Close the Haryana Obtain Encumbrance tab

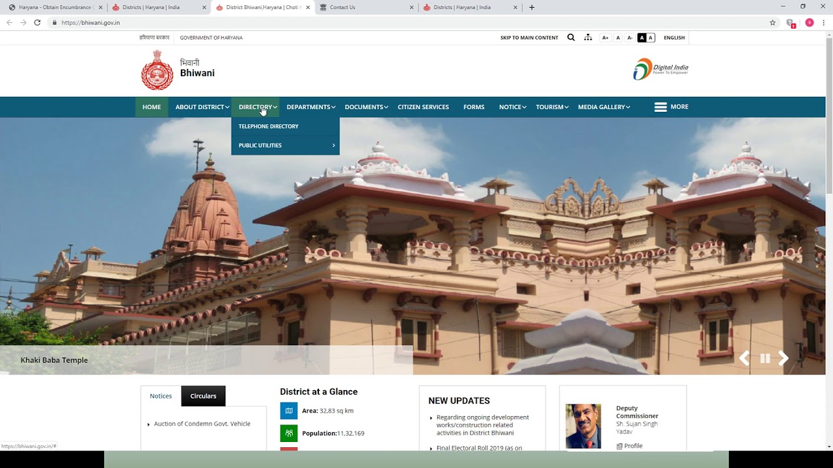(x=100, y=7)
